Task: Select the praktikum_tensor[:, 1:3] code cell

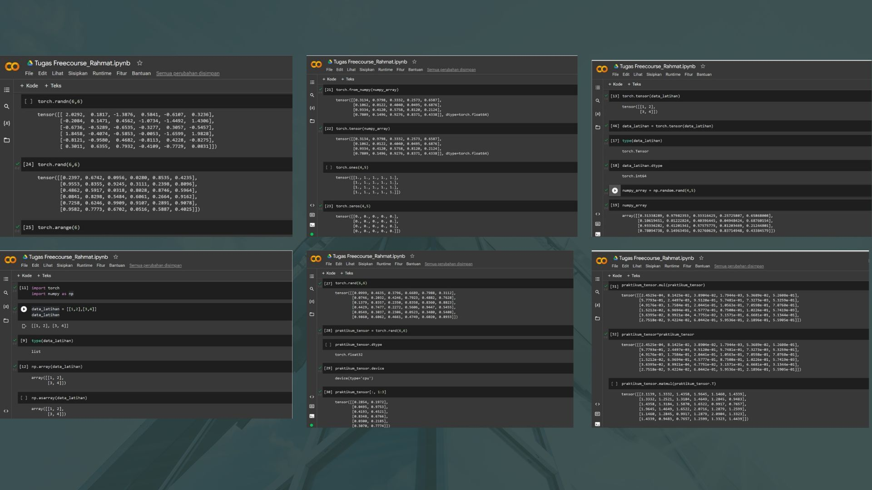Action: (448, 392)
